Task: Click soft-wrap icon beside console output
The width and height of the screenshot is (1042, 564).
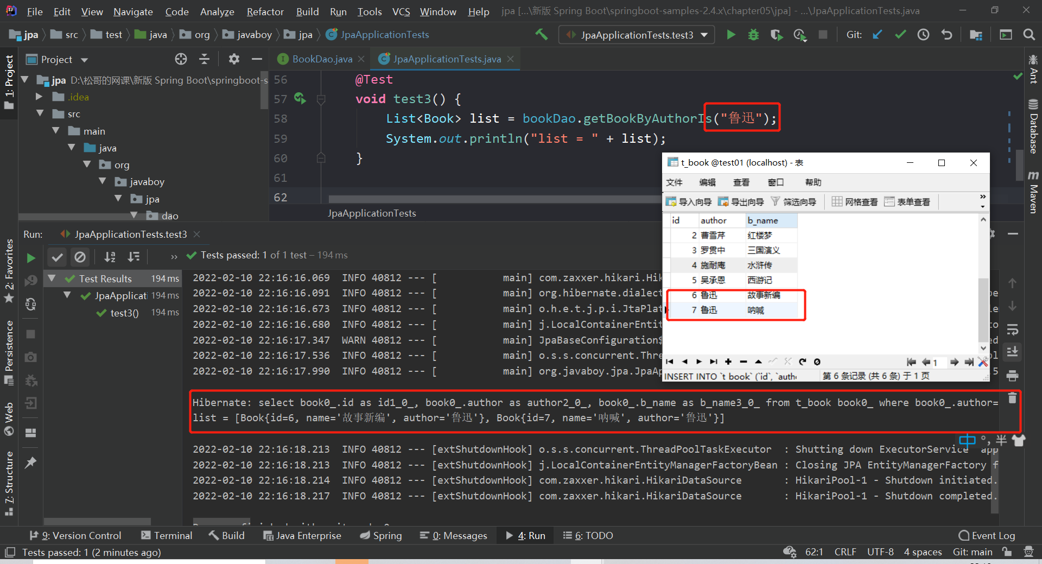Action: tap(1012, 329)
